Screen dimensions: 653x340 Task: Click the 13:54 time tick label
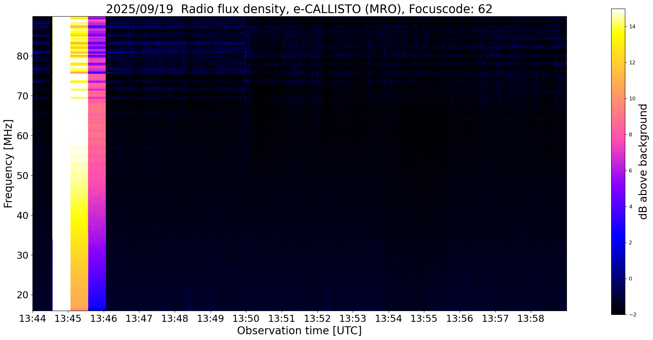tap(389, 319)
